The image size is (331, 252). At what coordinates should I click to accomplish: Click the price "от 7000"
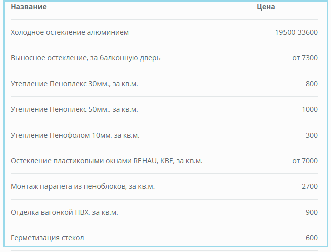[305, 161]
